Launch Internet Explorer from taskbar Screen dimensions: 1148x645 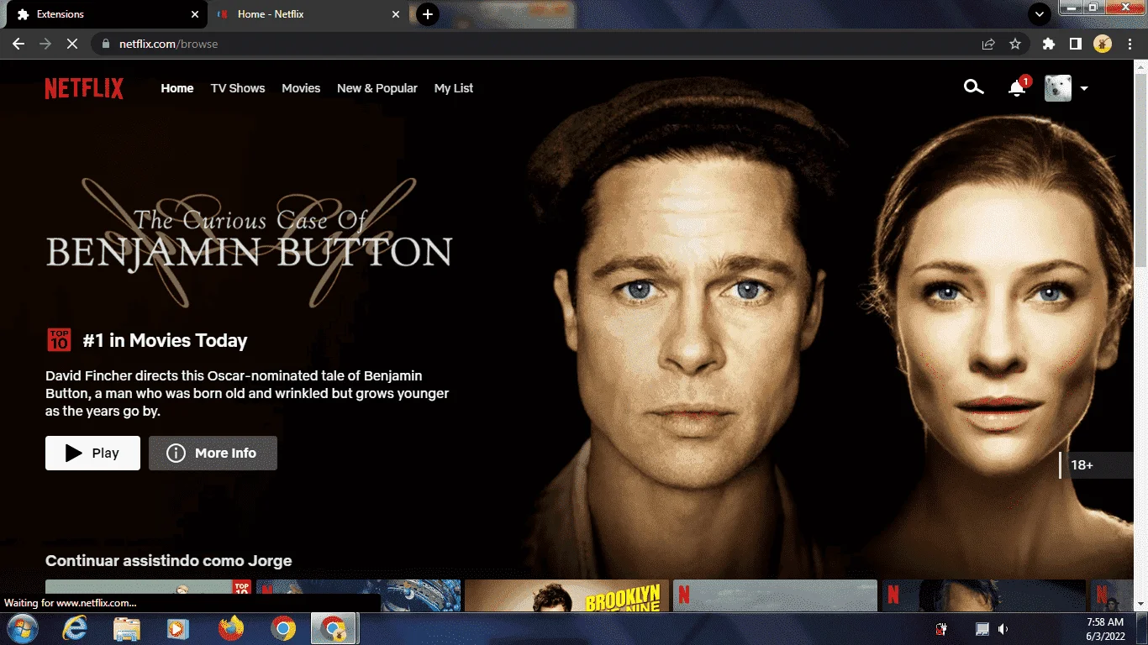point(75,628)
